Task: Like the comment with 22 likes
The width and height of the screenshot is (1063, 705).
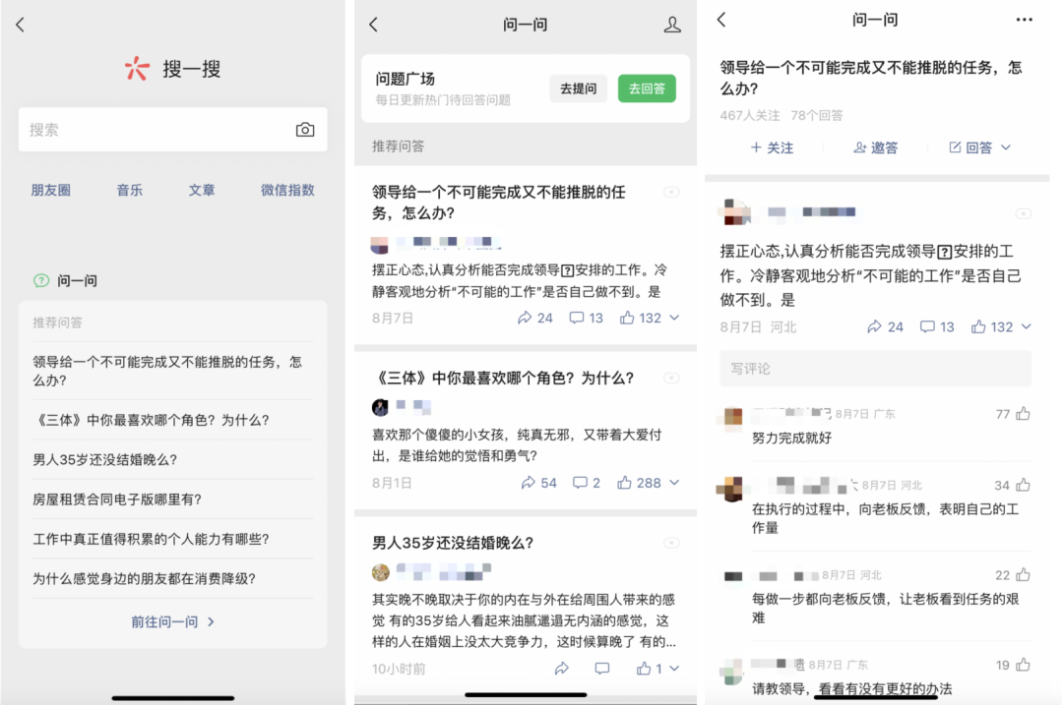Action: (1023, 575)
